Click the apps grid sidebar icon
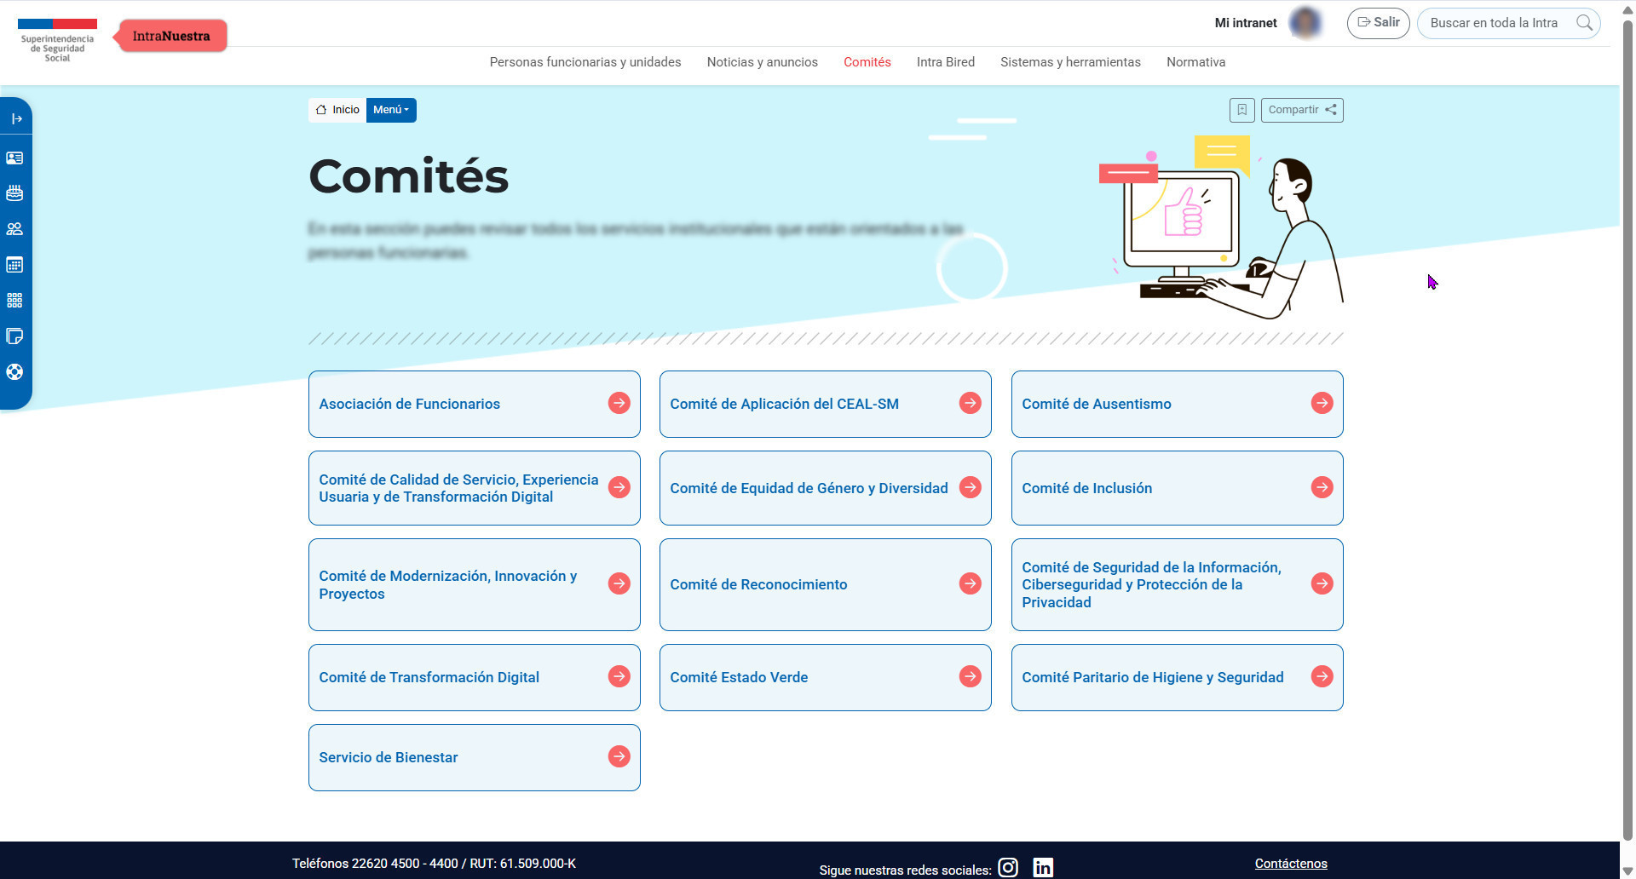1636x879 pixels. click(x=14, y=301)
